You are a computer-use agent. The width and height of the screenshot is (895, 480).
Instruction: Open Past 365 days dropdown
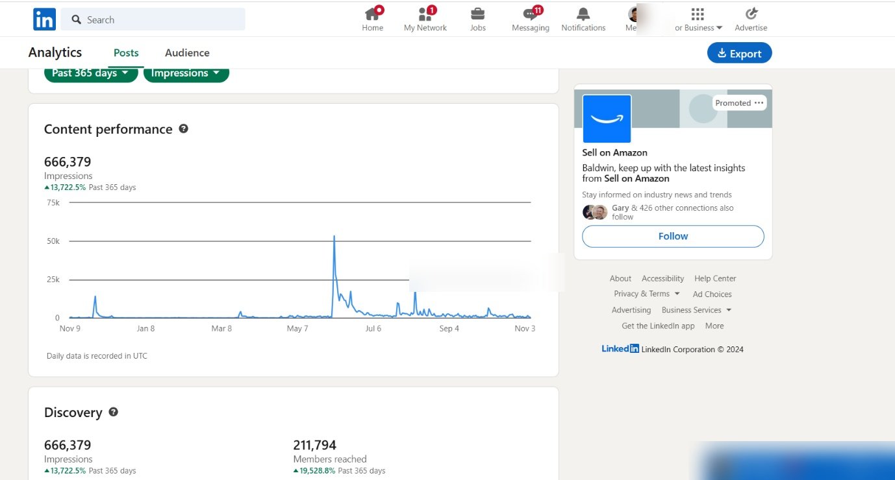pos(91,73)
